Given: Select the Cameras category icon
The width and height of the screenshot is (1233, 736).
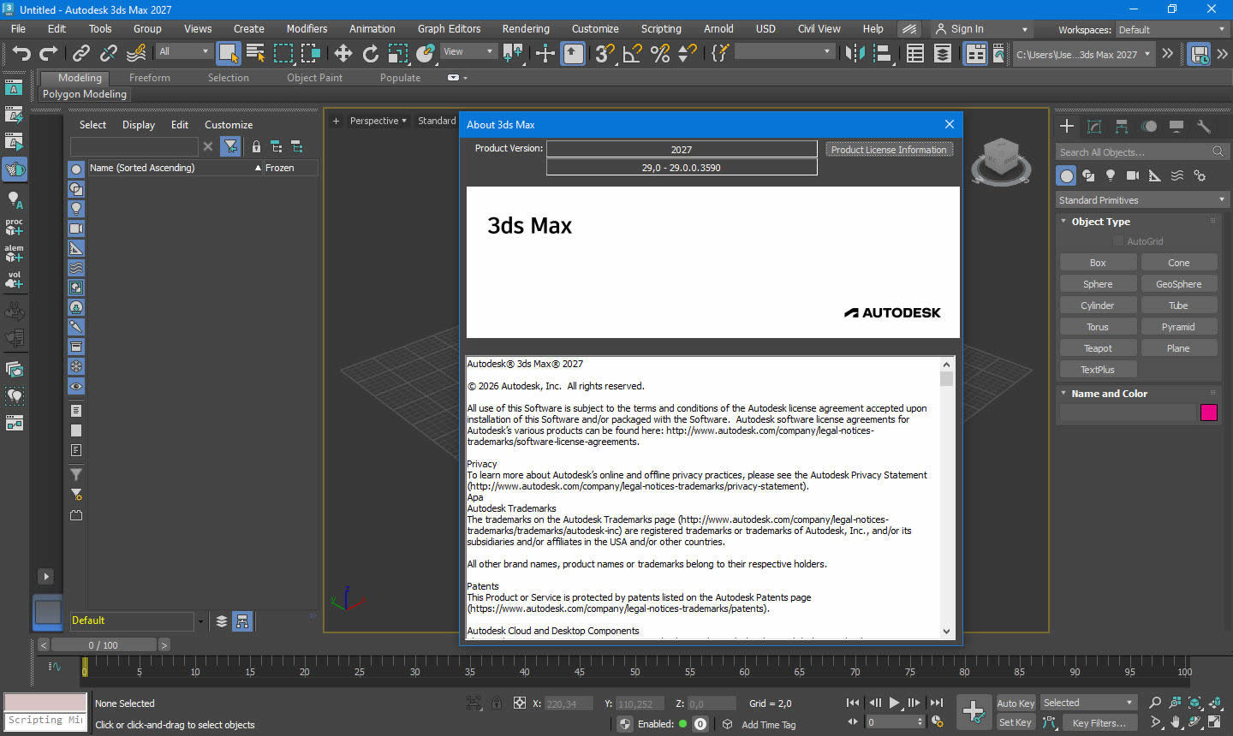Looking at the screenshot, I should pyautogui.click(x=1132, y=175).
